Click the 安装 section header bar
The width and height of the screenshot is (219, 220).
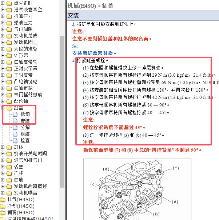click(143, 15)
